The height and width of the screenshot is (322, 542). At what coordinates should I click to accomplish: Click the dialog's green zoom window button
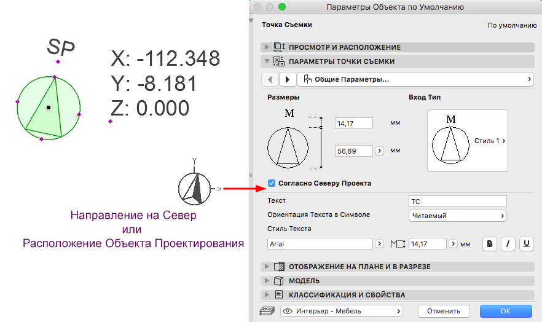(282, 7)
